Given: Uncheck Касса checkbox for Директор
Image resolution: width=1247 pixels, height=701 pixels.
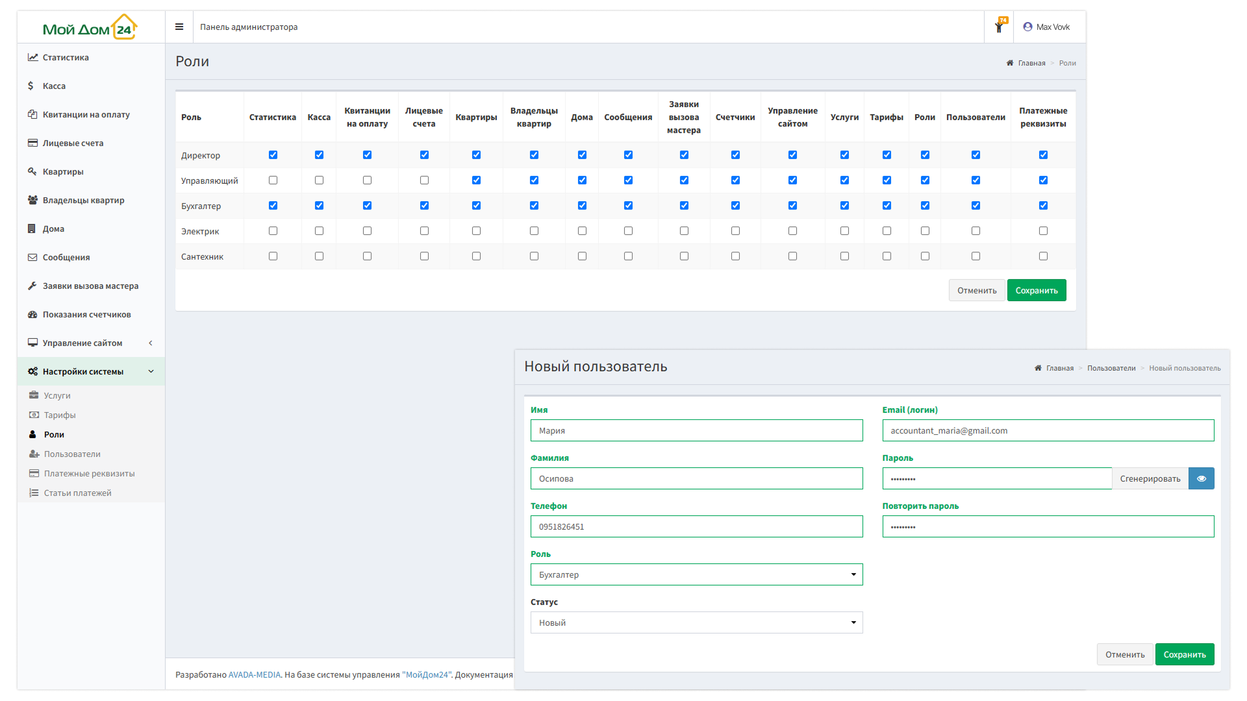Looking at the screenshot, I should point(319,155).
